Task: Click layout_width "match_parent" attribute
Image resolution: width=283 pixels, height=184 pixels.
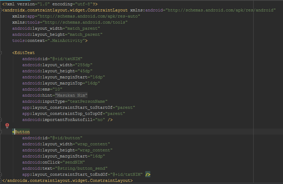Action: click(56, 29)
